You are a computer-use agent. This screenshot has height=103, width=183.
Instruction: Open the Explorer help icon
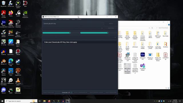[x=169, y=25]
